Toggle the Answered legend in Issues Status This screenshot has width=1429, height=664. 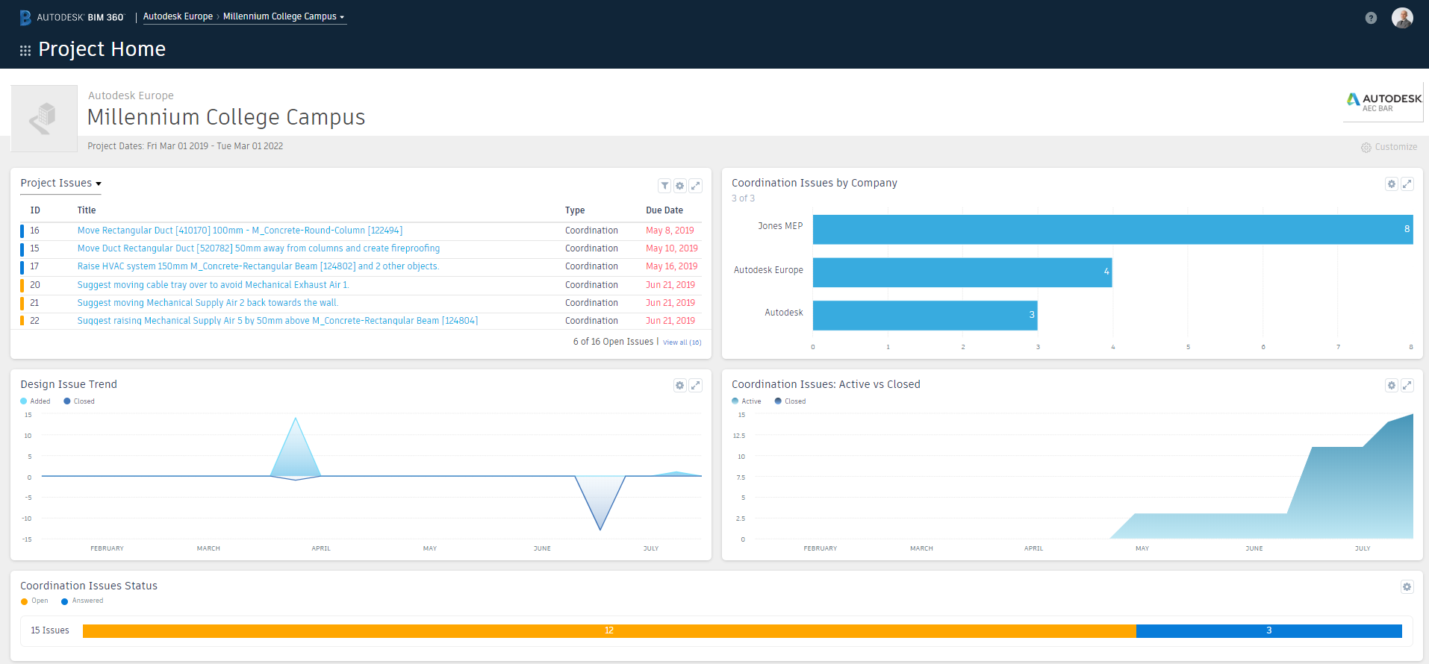click(x=83, y=601)
